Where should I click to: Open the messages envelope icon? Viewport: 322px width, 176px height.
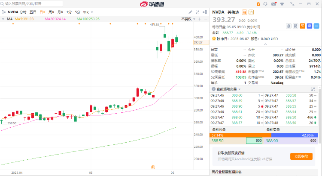point(274,4)
